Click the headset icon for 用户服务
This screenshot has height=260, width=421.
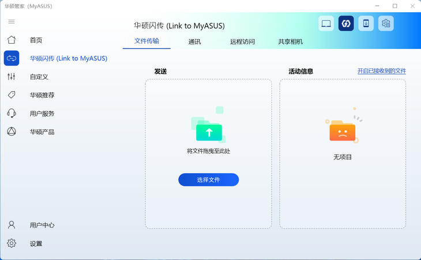click(x=12, y=113)
